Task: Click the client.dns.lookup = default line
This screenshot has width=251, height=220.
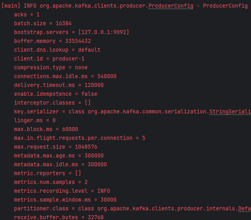Action: [x=57, y=50]
